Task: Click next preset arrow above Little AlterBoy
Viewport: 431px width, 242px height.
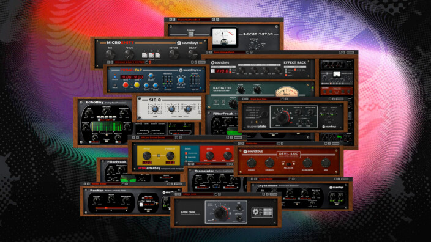Action: tap(137, 137)
